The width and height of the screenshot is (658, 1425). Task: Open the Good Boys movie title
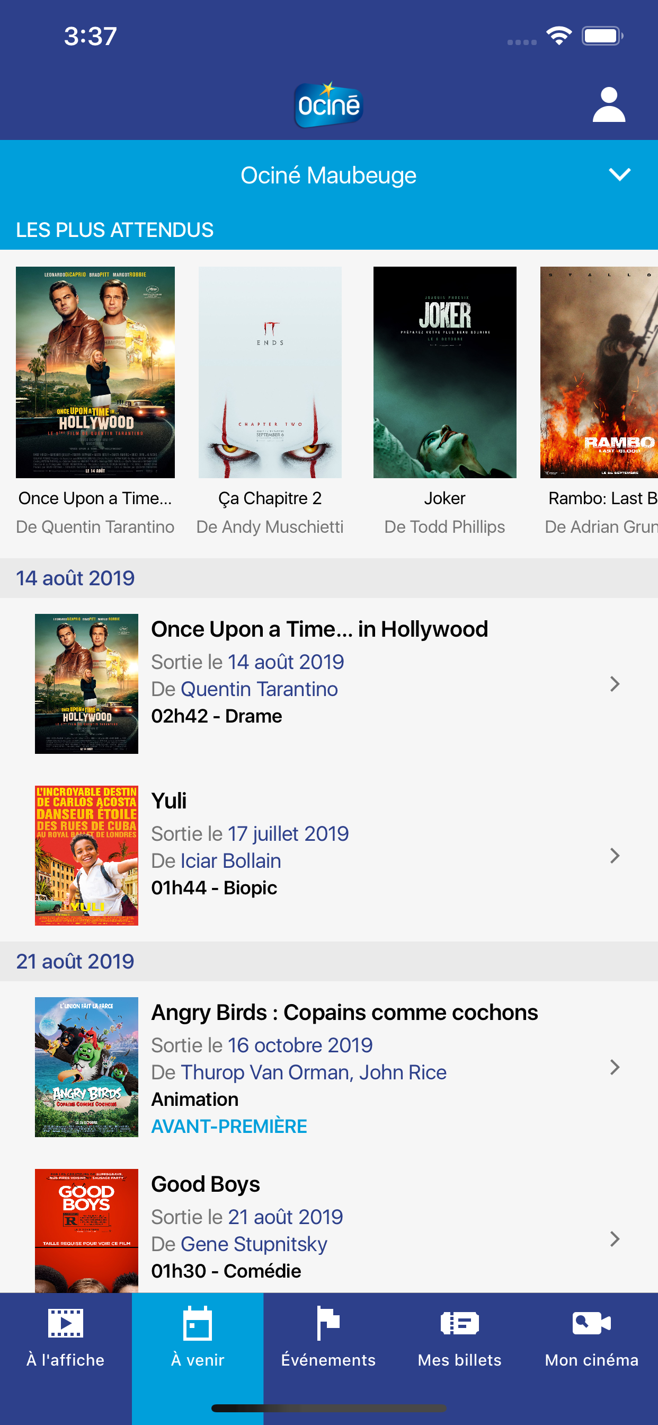(x=206, y=1184)
